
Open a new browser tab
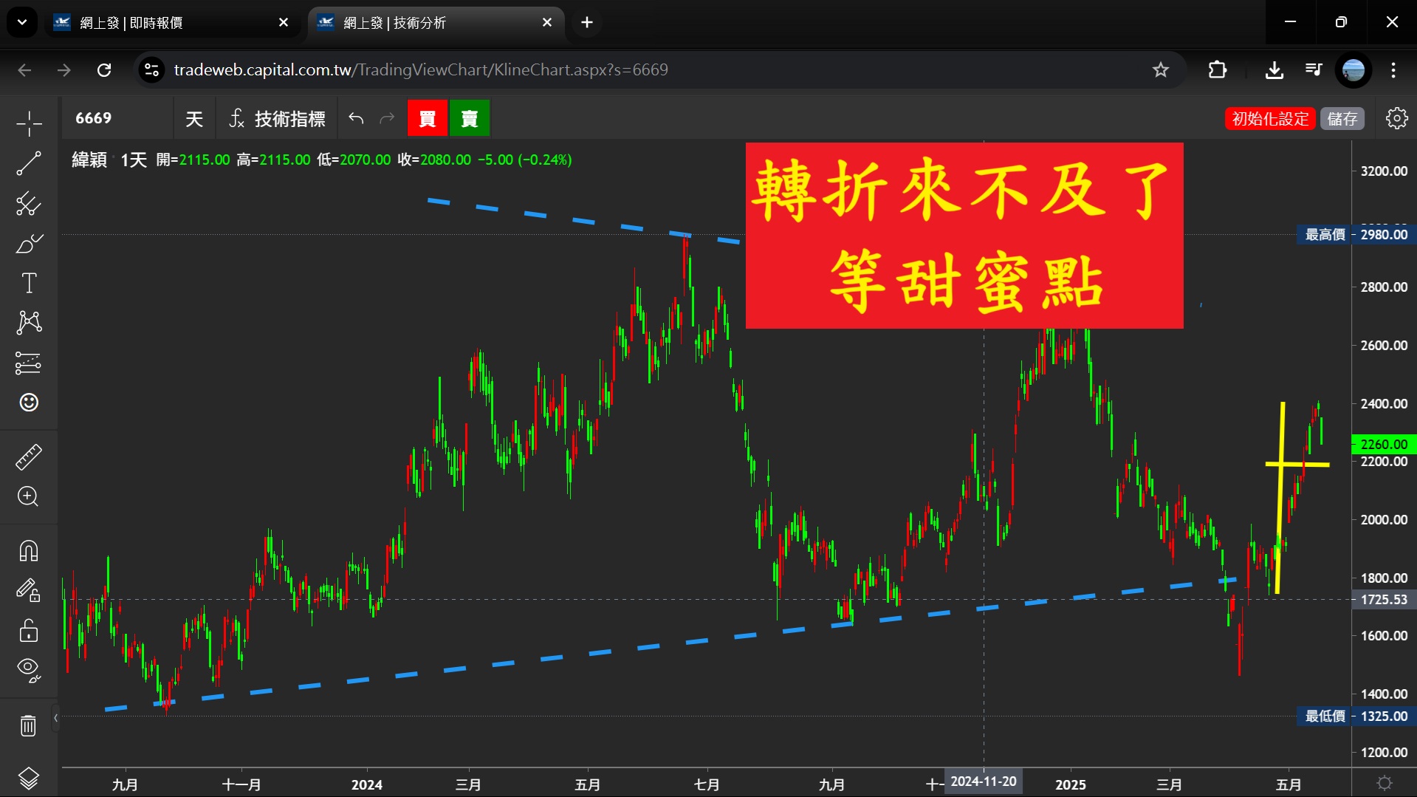pos(587,23)
